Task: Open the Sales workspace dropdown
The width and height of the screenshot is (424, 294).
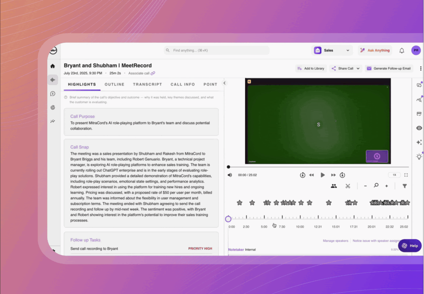Action: (x=332, y=50)
